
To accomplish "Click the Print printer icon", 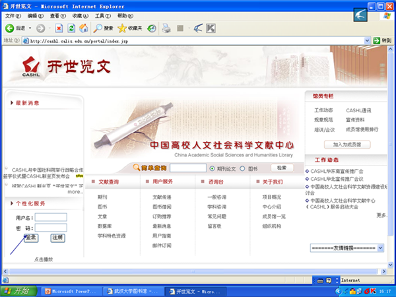I will pos(166,28).
